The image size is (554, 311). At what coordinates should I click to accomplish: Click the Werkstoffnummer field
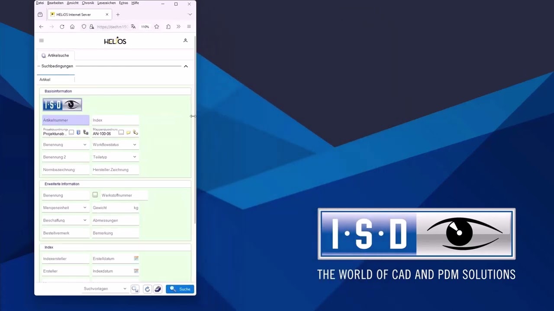(x=124, y=195)
